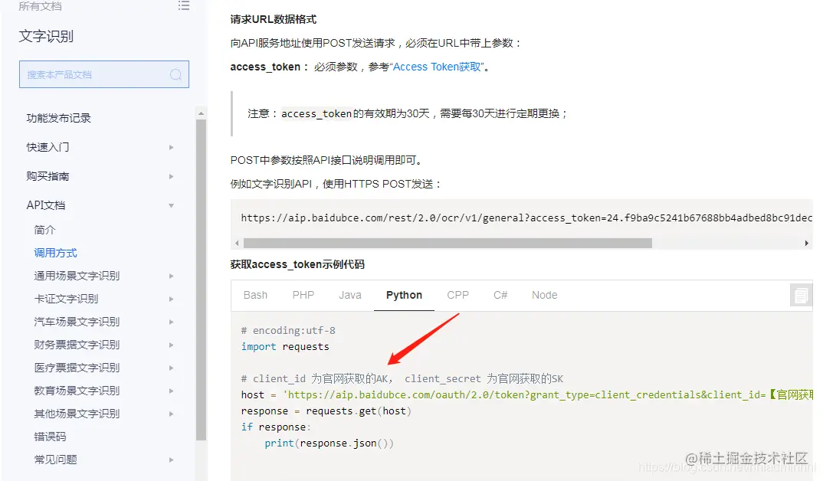
Task: Click the 请求URL数据格式 heading
Action: pos(274,19)
